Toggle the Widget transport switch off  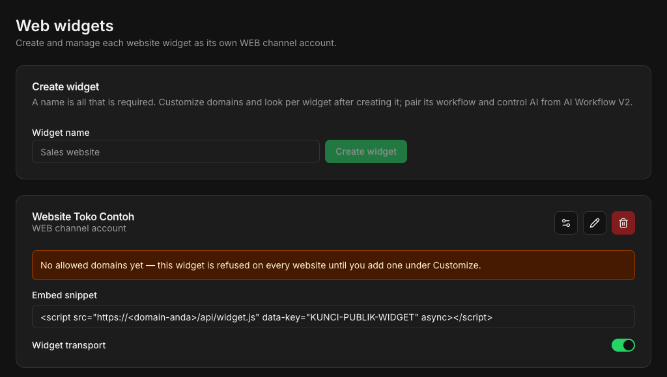623,345
